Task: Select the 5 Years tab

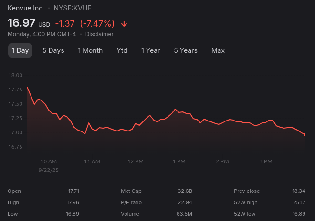Action: click(186, 50)
